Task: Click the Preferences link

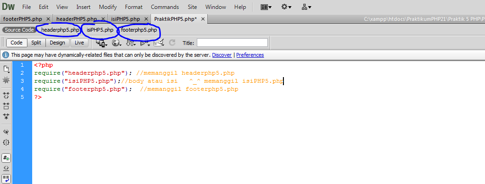Action: click(250, 55)
